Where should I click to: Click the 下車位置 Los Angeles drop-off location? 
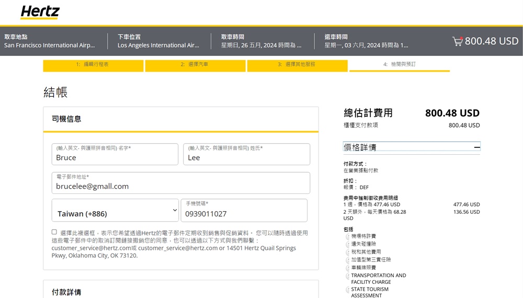click(158, 41)
